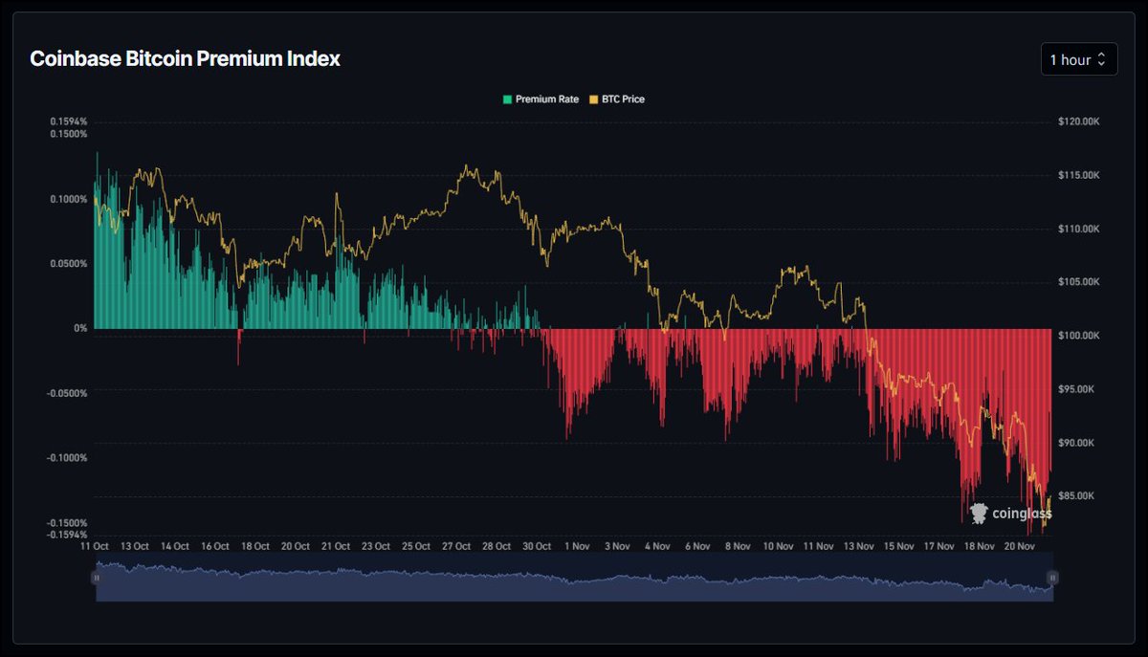Toggle the Premium Rate legend series
Image resolution: width=1148 pixels, height=657 pixels.
541,99
